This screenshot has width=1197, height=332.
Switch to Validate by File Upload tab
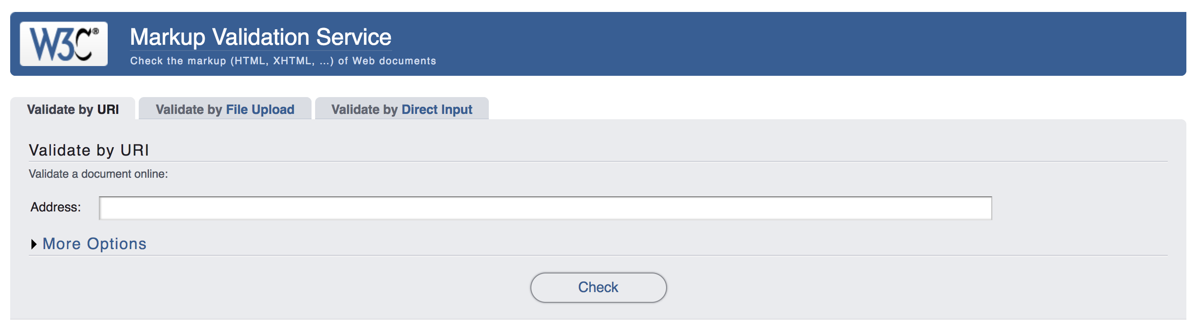[x=225, y=109]
